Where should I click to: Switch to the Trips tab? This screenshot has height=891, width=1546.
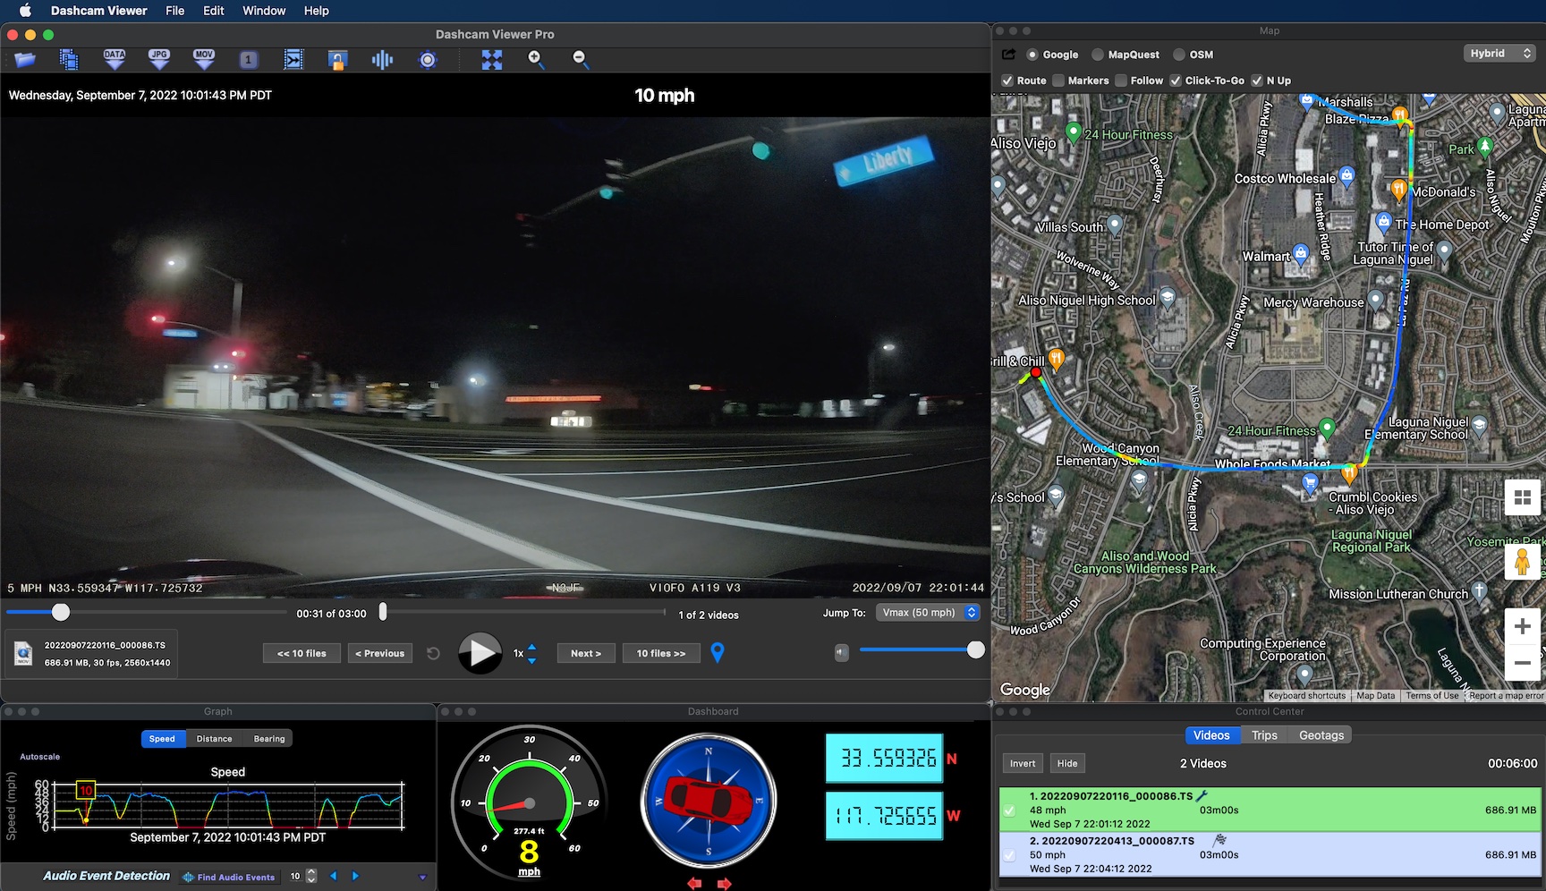pyautogui.click(x=1264, y=735)
